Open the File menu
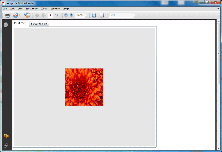Image resolution: width=222 pixels, height=152 pixels. [x=5, y=9]
